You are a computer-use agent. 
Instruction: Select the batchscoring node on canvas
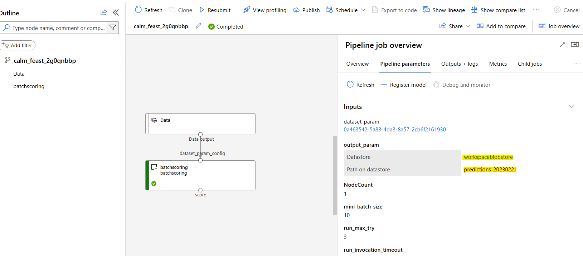click(200, 175)
